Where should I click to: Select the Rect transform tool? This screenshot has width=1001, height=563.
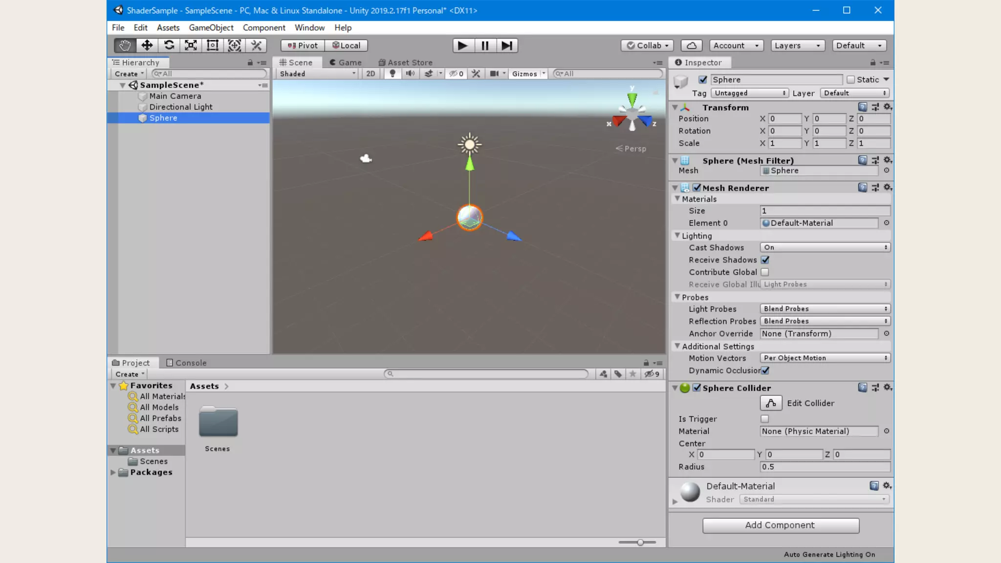pyautogui.click(x=213, y=45)
